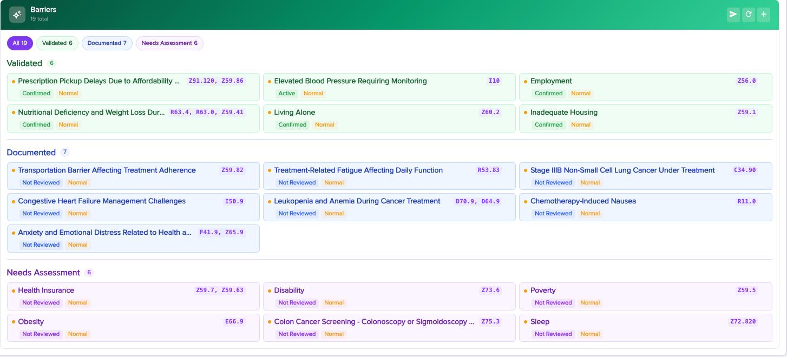Click the Z59.5 code badge
Viewport: 787px width, 357px height.
pos(746,290)
